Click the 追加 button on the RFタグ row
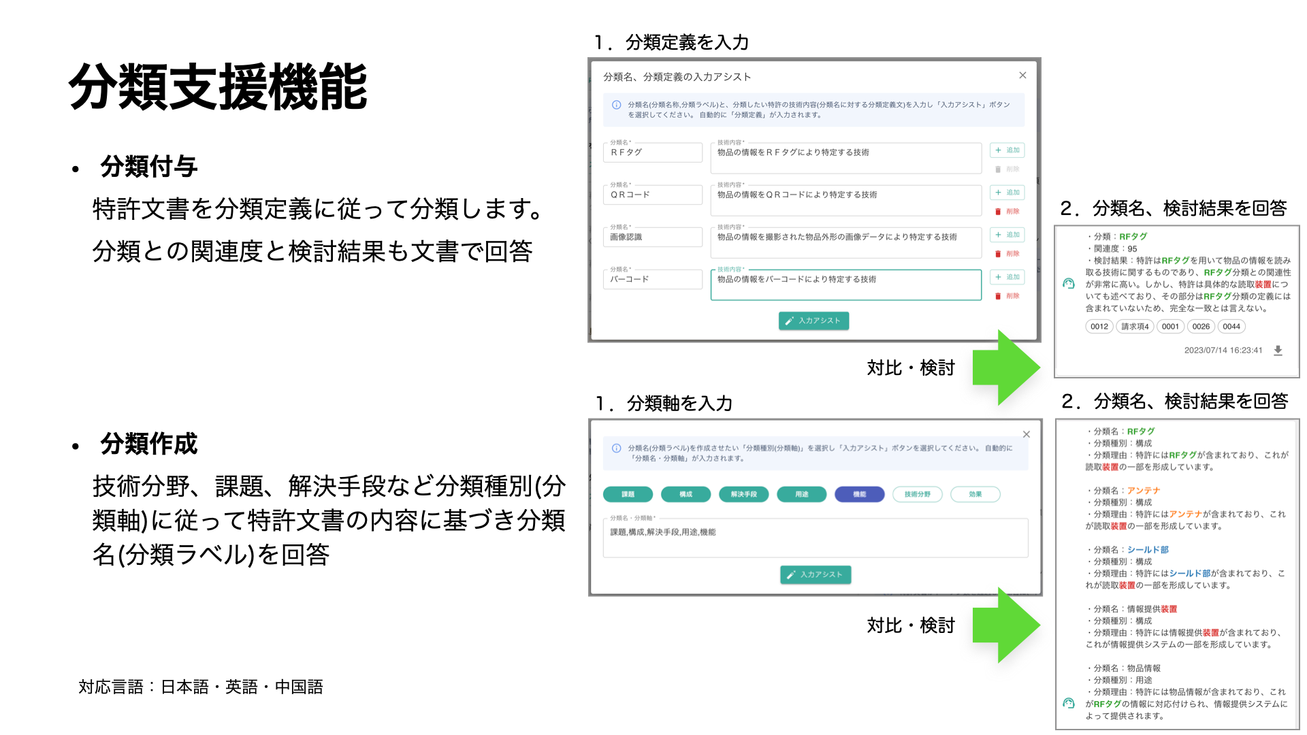The width and height of the screenshot is (1307, 735). click(x=1007, y=150)
